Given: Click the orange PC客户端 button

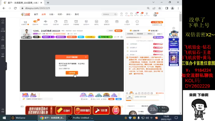Looking at the screenshot, I should (x=157, y=22).
